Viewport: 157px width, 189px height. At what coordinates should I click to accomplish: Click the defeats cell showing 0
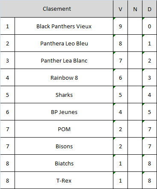point(149,26)
